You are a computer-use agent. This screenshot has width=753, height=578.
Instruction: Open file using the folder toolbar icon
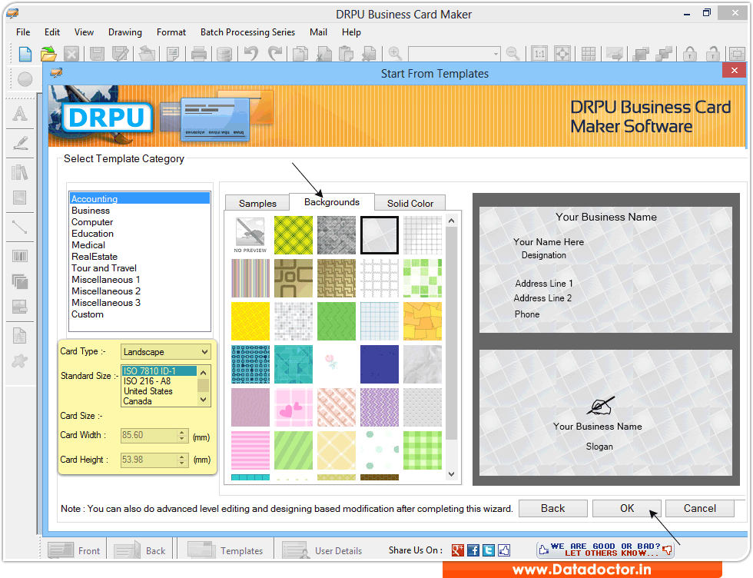pyautogui.click(x=48, y=54)
